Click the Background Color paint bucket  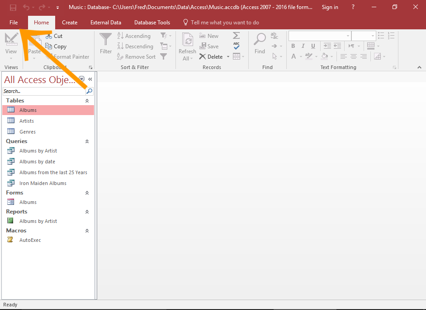pos(325,56)
